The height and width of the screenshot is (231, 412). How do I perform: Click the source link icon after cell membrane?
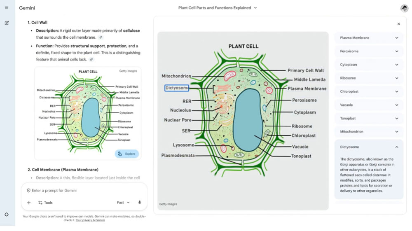[x=101, y=37]
